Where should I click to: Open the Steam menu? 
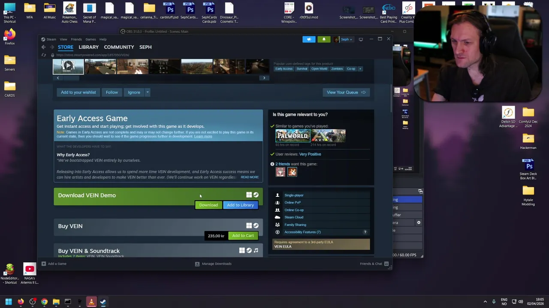coord(51,39)
